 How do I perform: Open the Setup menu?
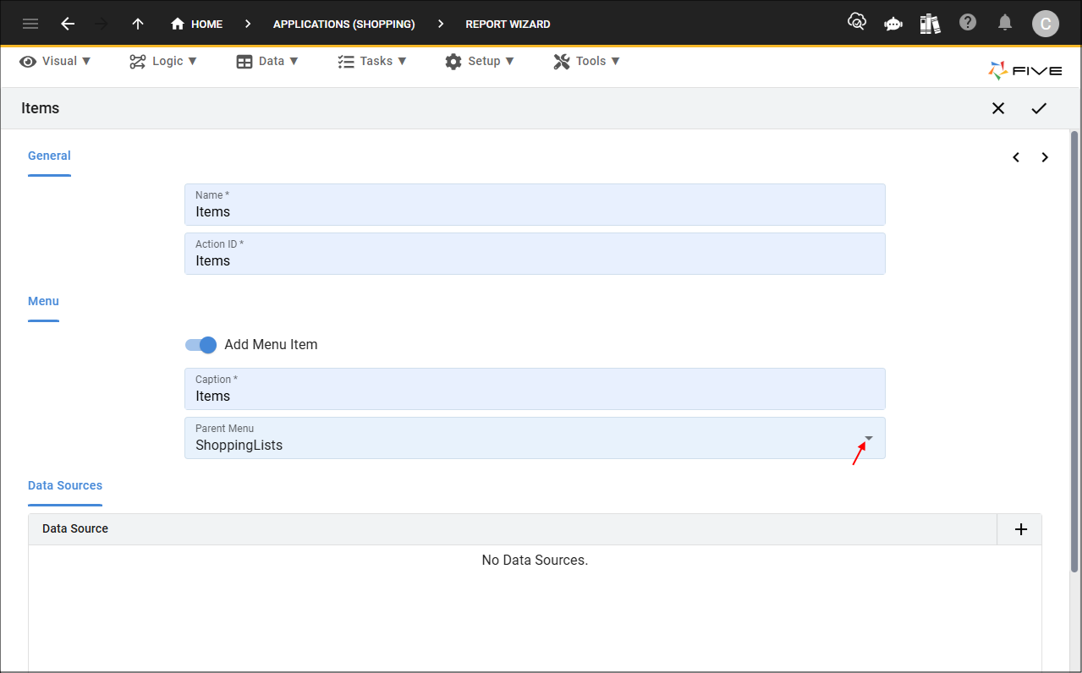point(480,61)
